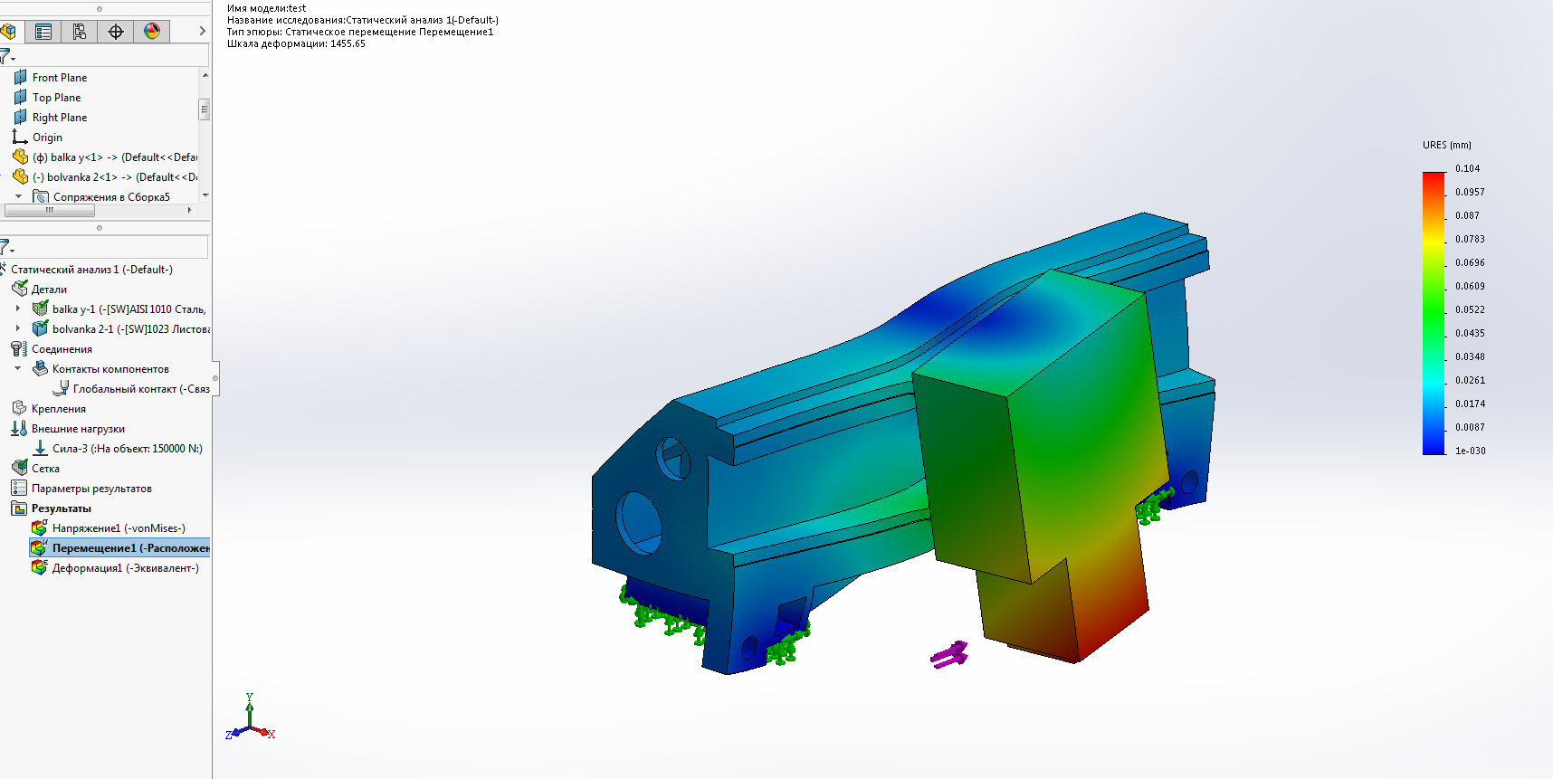Viewport: 1553px width, 779px height.
Task: Select the Origin icon
Action: pos(20,137)
